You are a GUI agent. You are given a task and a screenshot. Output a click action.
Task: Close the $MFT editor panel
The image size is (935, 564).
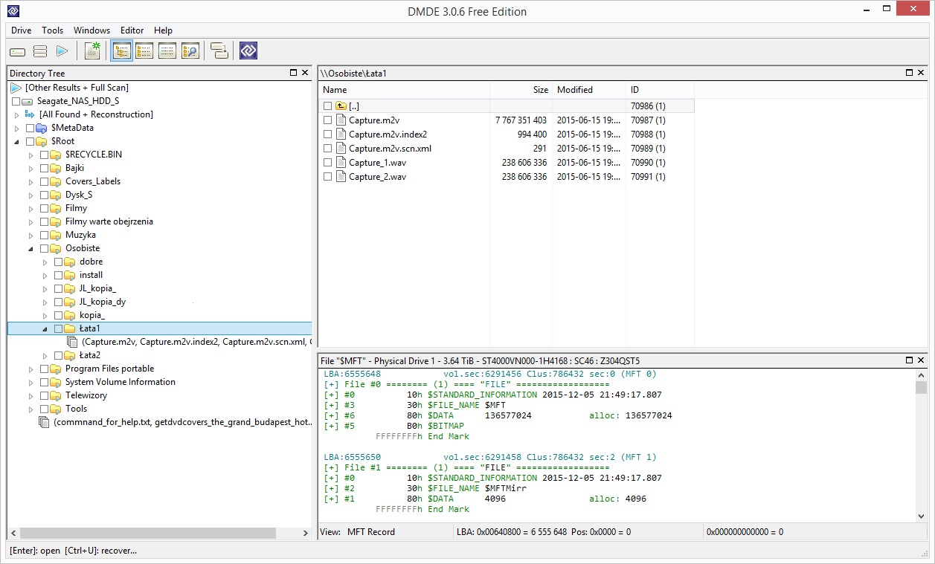coord(922,360)
